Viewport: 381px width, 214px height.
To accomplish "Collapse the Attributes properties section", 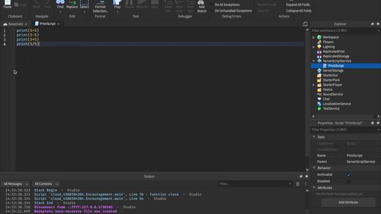I will [x=314, y=188].
